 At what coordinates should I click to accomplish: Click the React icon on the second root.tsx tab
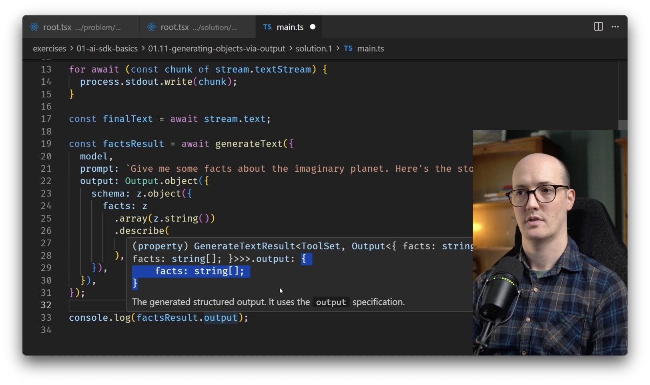(151, 27)
